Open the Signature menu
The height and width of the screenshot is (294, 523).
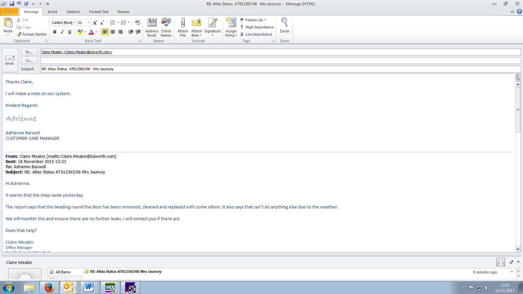coord(212,27)
